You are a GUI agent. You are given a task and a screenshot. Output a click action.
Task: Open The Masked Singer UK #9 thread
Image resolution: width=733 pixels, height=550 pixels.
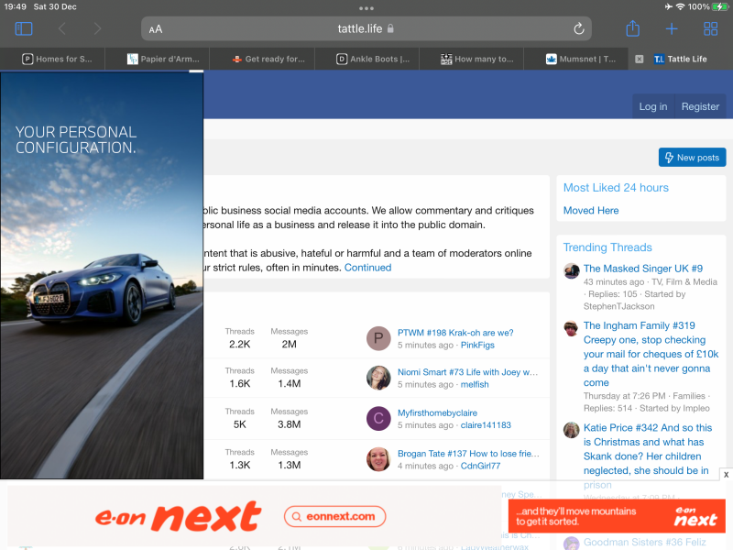tap(643, 269)
